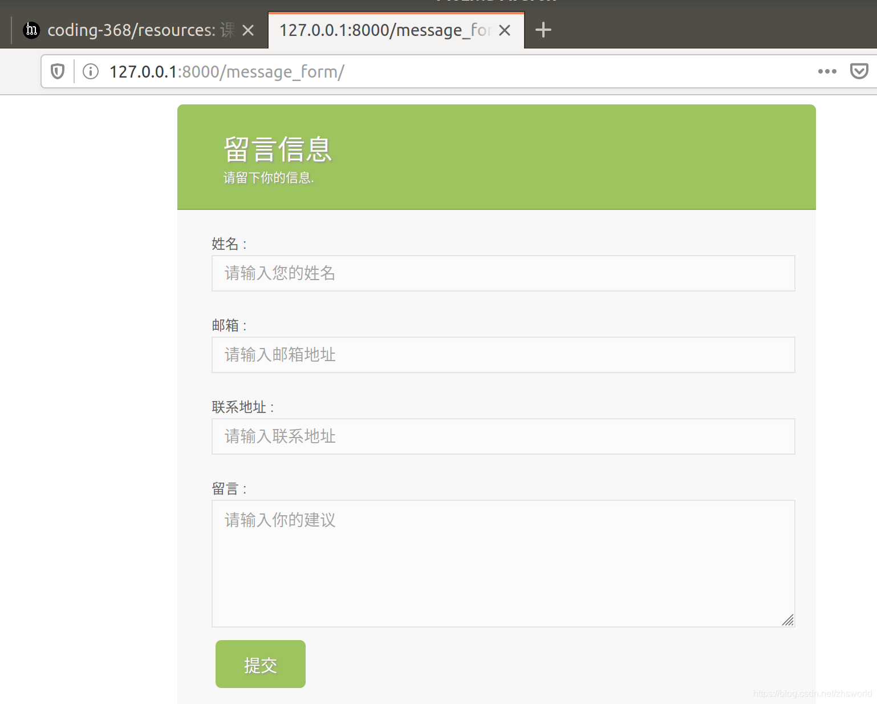Click the 联系地址 address input field
Viewport: 877px width, 704px height.
click(x=504, y=436)
